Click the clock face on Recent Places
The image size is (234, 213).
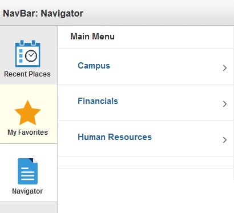click(x=31, y=56)
